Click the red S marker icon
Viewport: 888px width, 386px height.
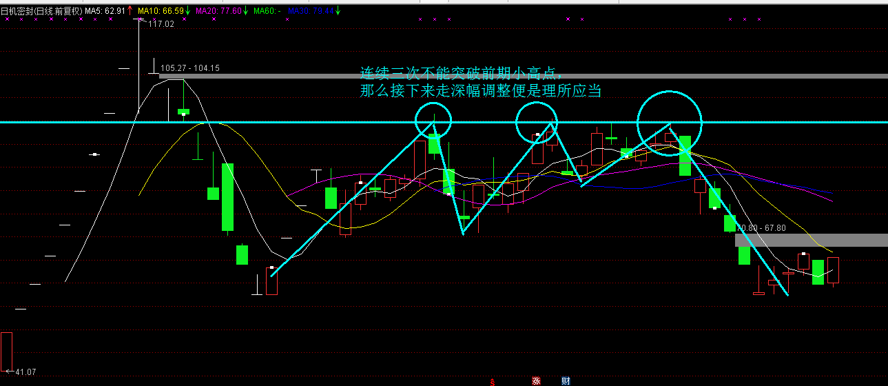coord(493,381)
